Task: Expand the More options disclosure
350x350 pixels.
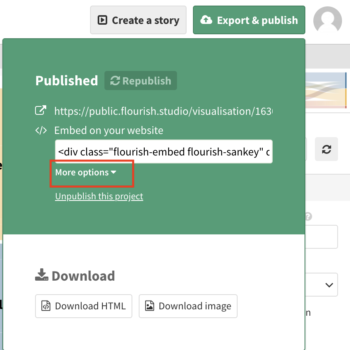Action: (86, 173)
